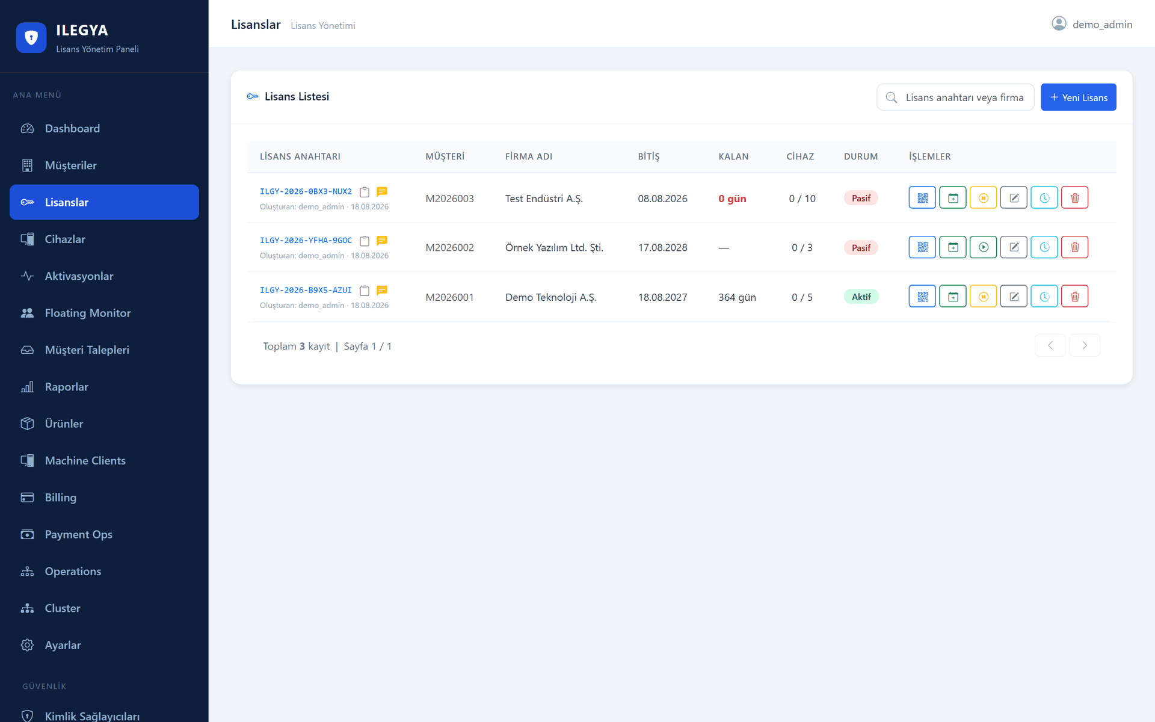Image resolution: width=1155 pixels, height=722 pixels.
Task: Delete the Test Endüstri A.Ş. license
Action: tap(1075, 198)
